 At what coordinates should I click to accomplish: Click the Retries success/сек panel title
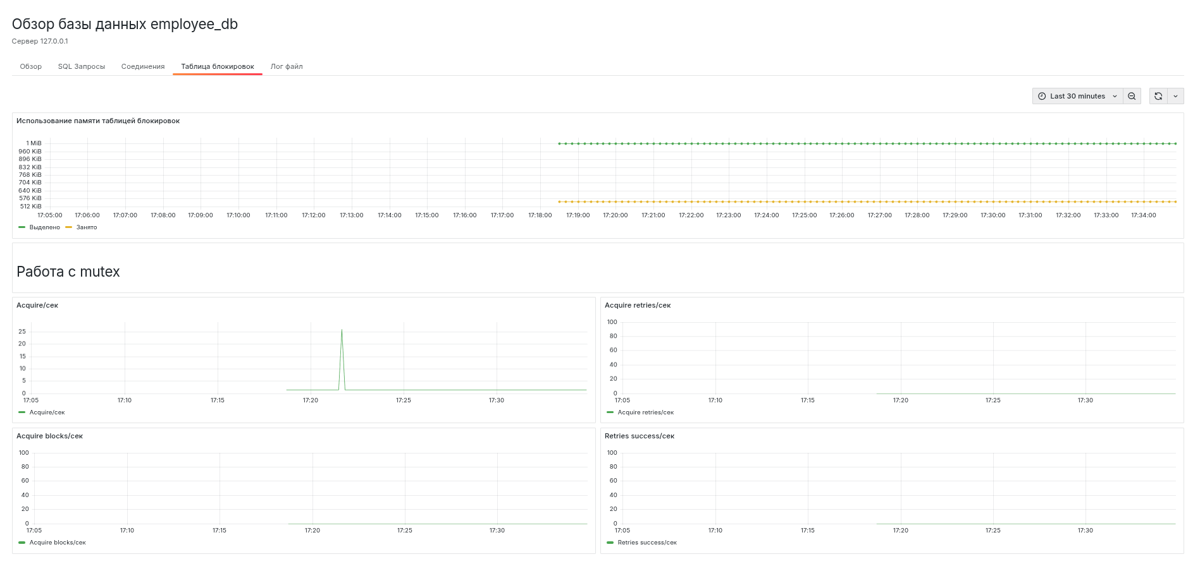tap(639, 436)
